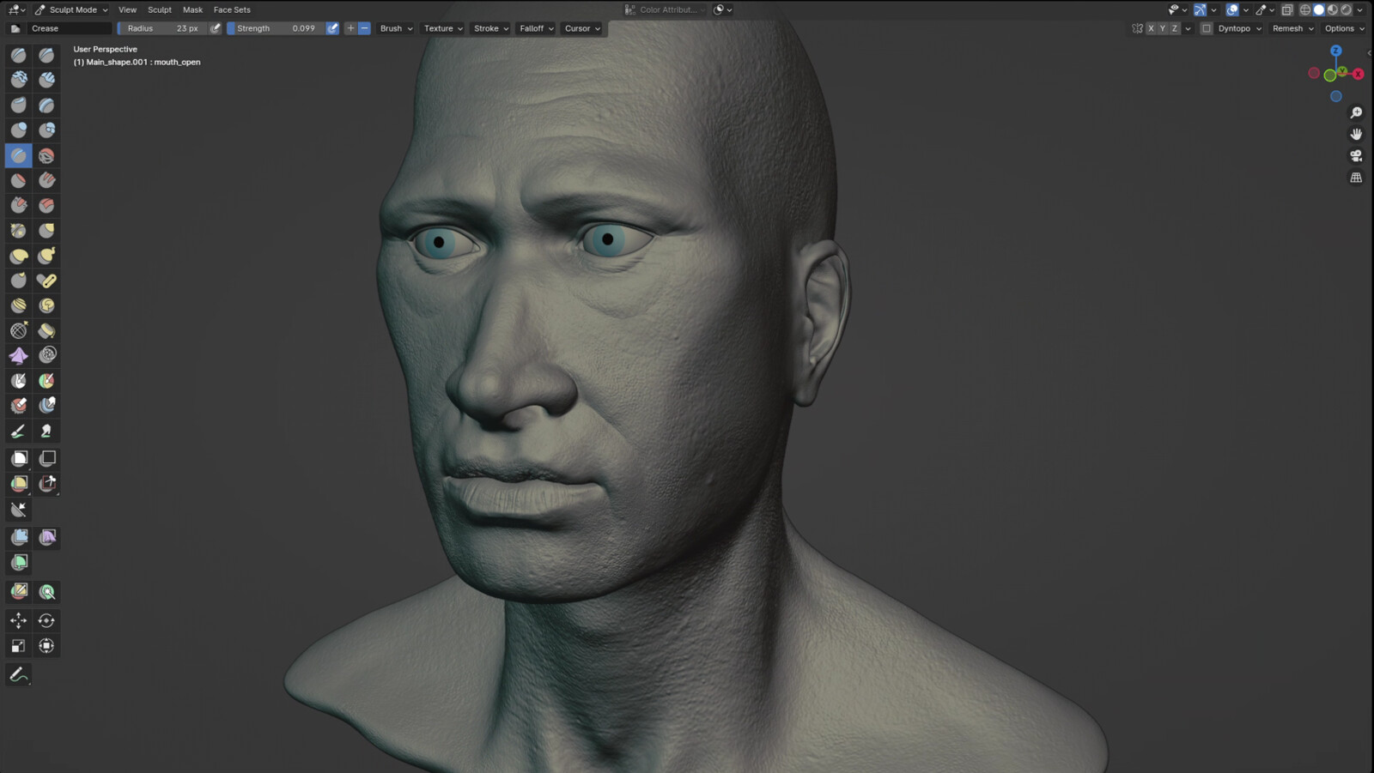Click the zoom magnifier viewport gizmo
The height and width of the screenshot is (773, 1374).
[x=1356, y=113]
